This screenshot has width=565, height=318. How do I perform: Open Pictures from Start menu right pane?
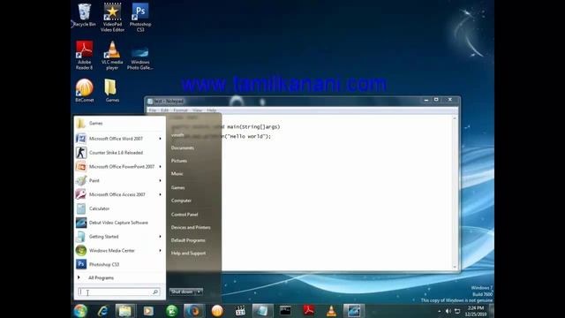pos(178,161)
